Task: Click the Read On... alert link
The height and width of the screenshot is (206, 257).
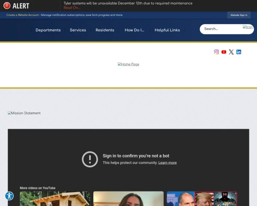Action: click(x=72, y=8)
